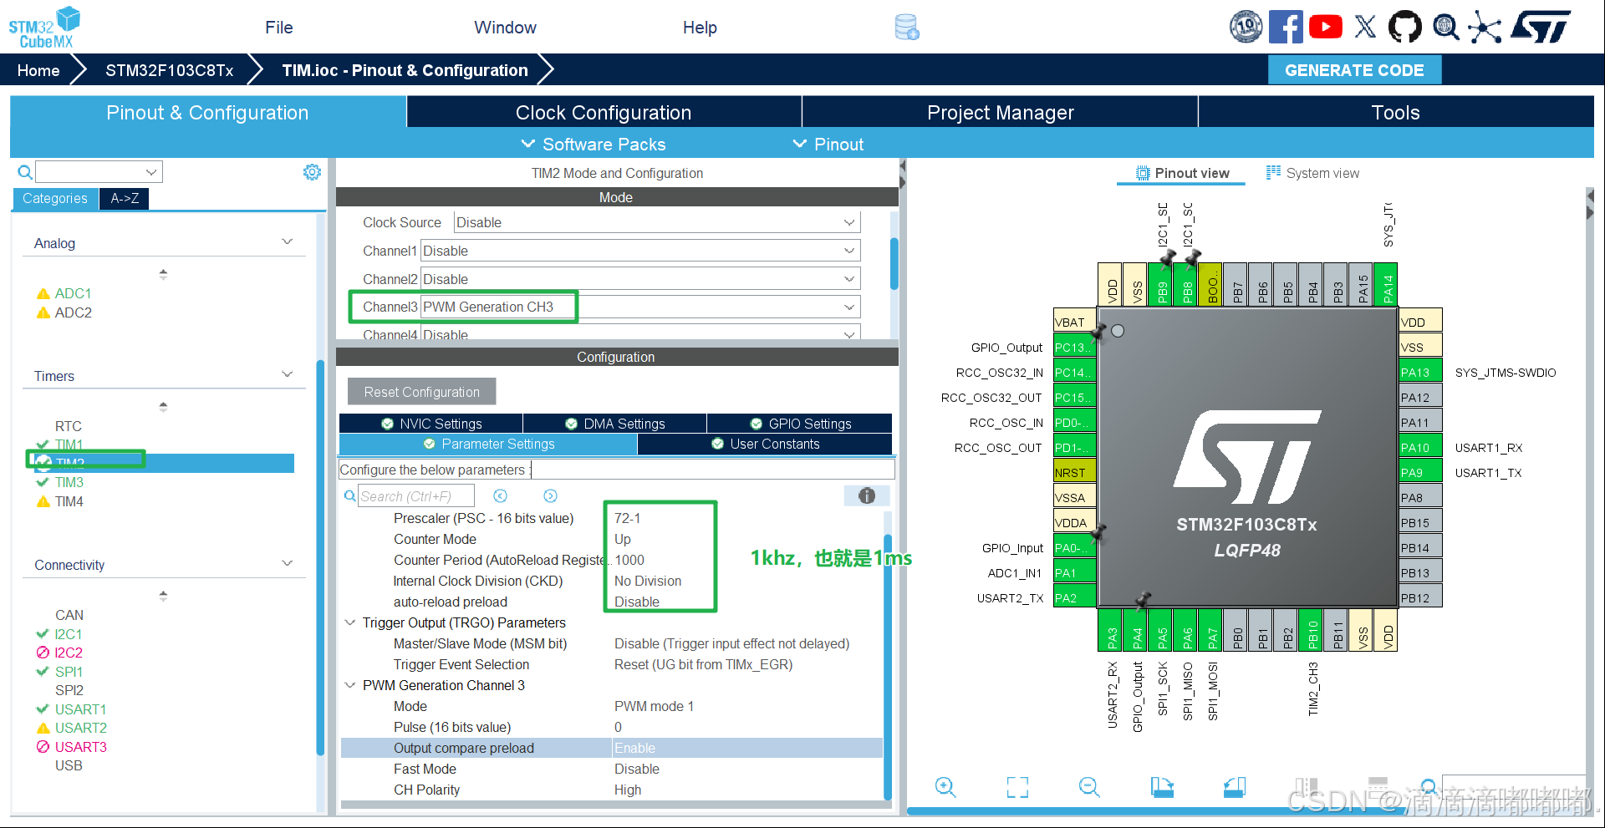Open the peripheral search combo box
This screenshot has height=828, width=1605.
click(x=99, y=172)
